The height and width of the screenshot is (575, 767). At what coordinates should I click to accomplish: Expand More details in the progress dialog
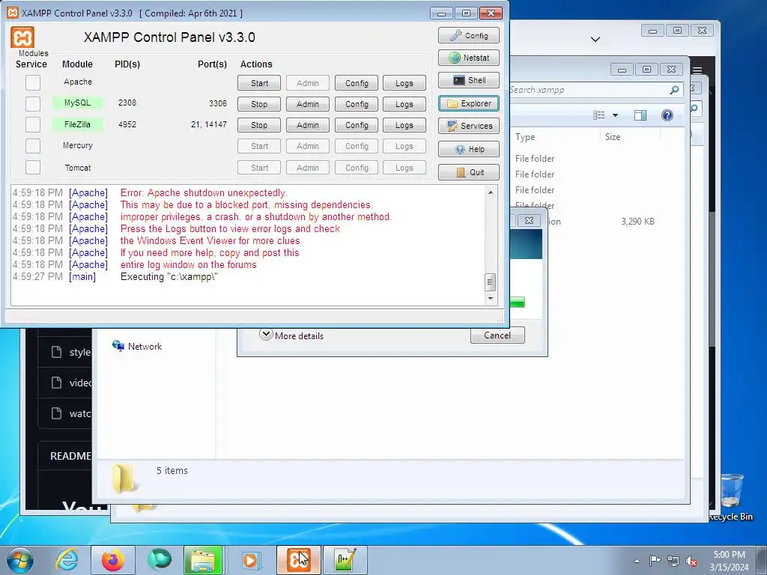point(292,335)
